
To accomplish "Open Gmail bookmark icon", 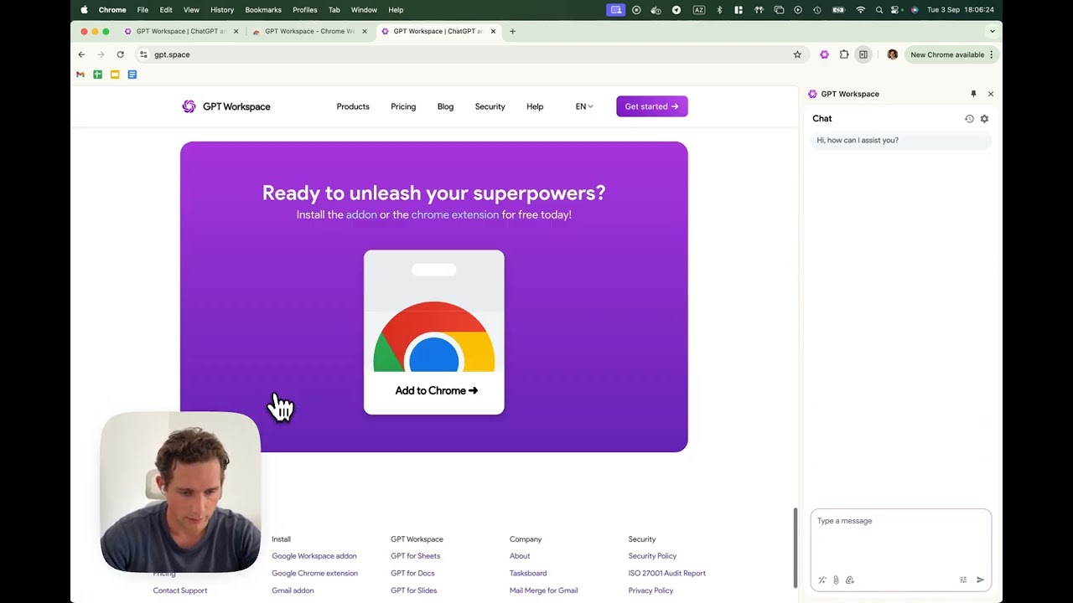I will coord(80,75).
